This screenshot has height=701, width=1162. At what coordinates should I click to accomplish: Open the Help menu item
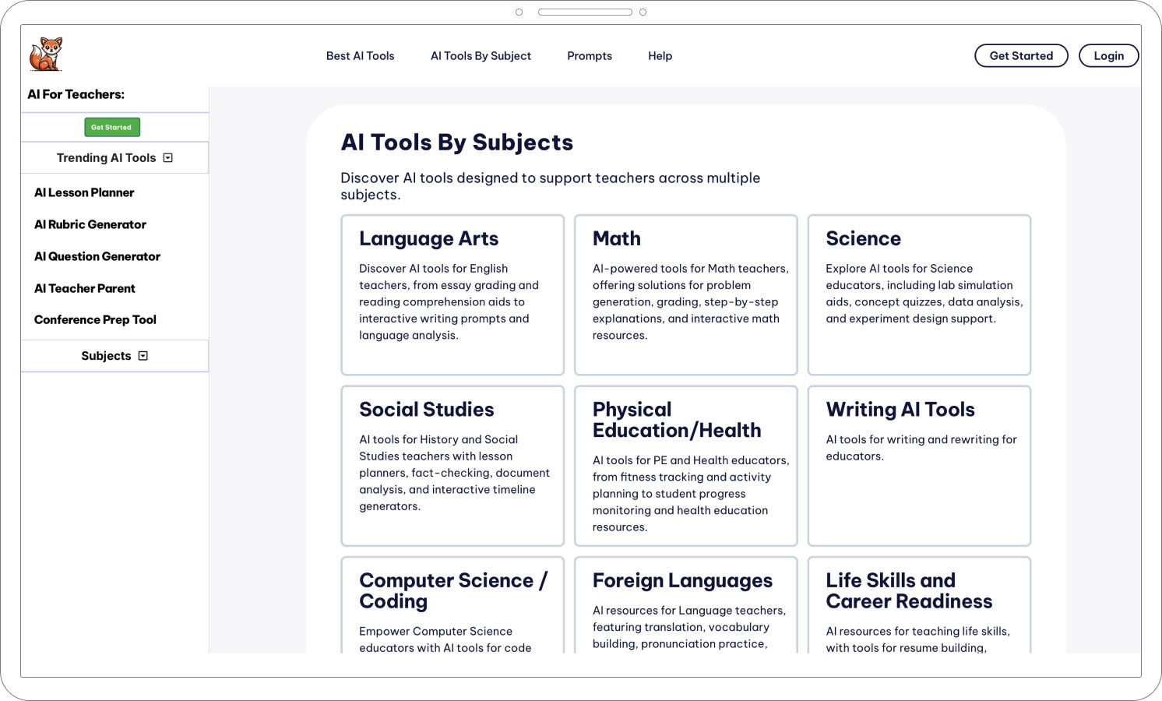[x=660, y=56]
